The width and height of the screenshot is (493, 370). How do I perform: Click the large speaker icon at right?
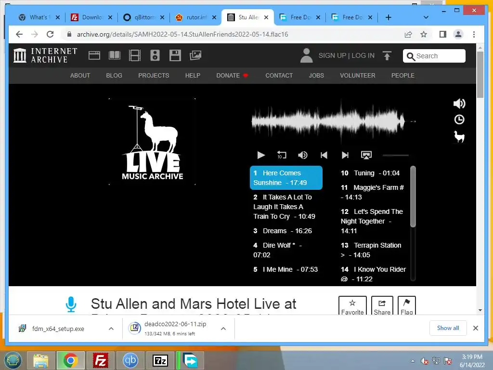pyautogui.click(x=459, y=104)
